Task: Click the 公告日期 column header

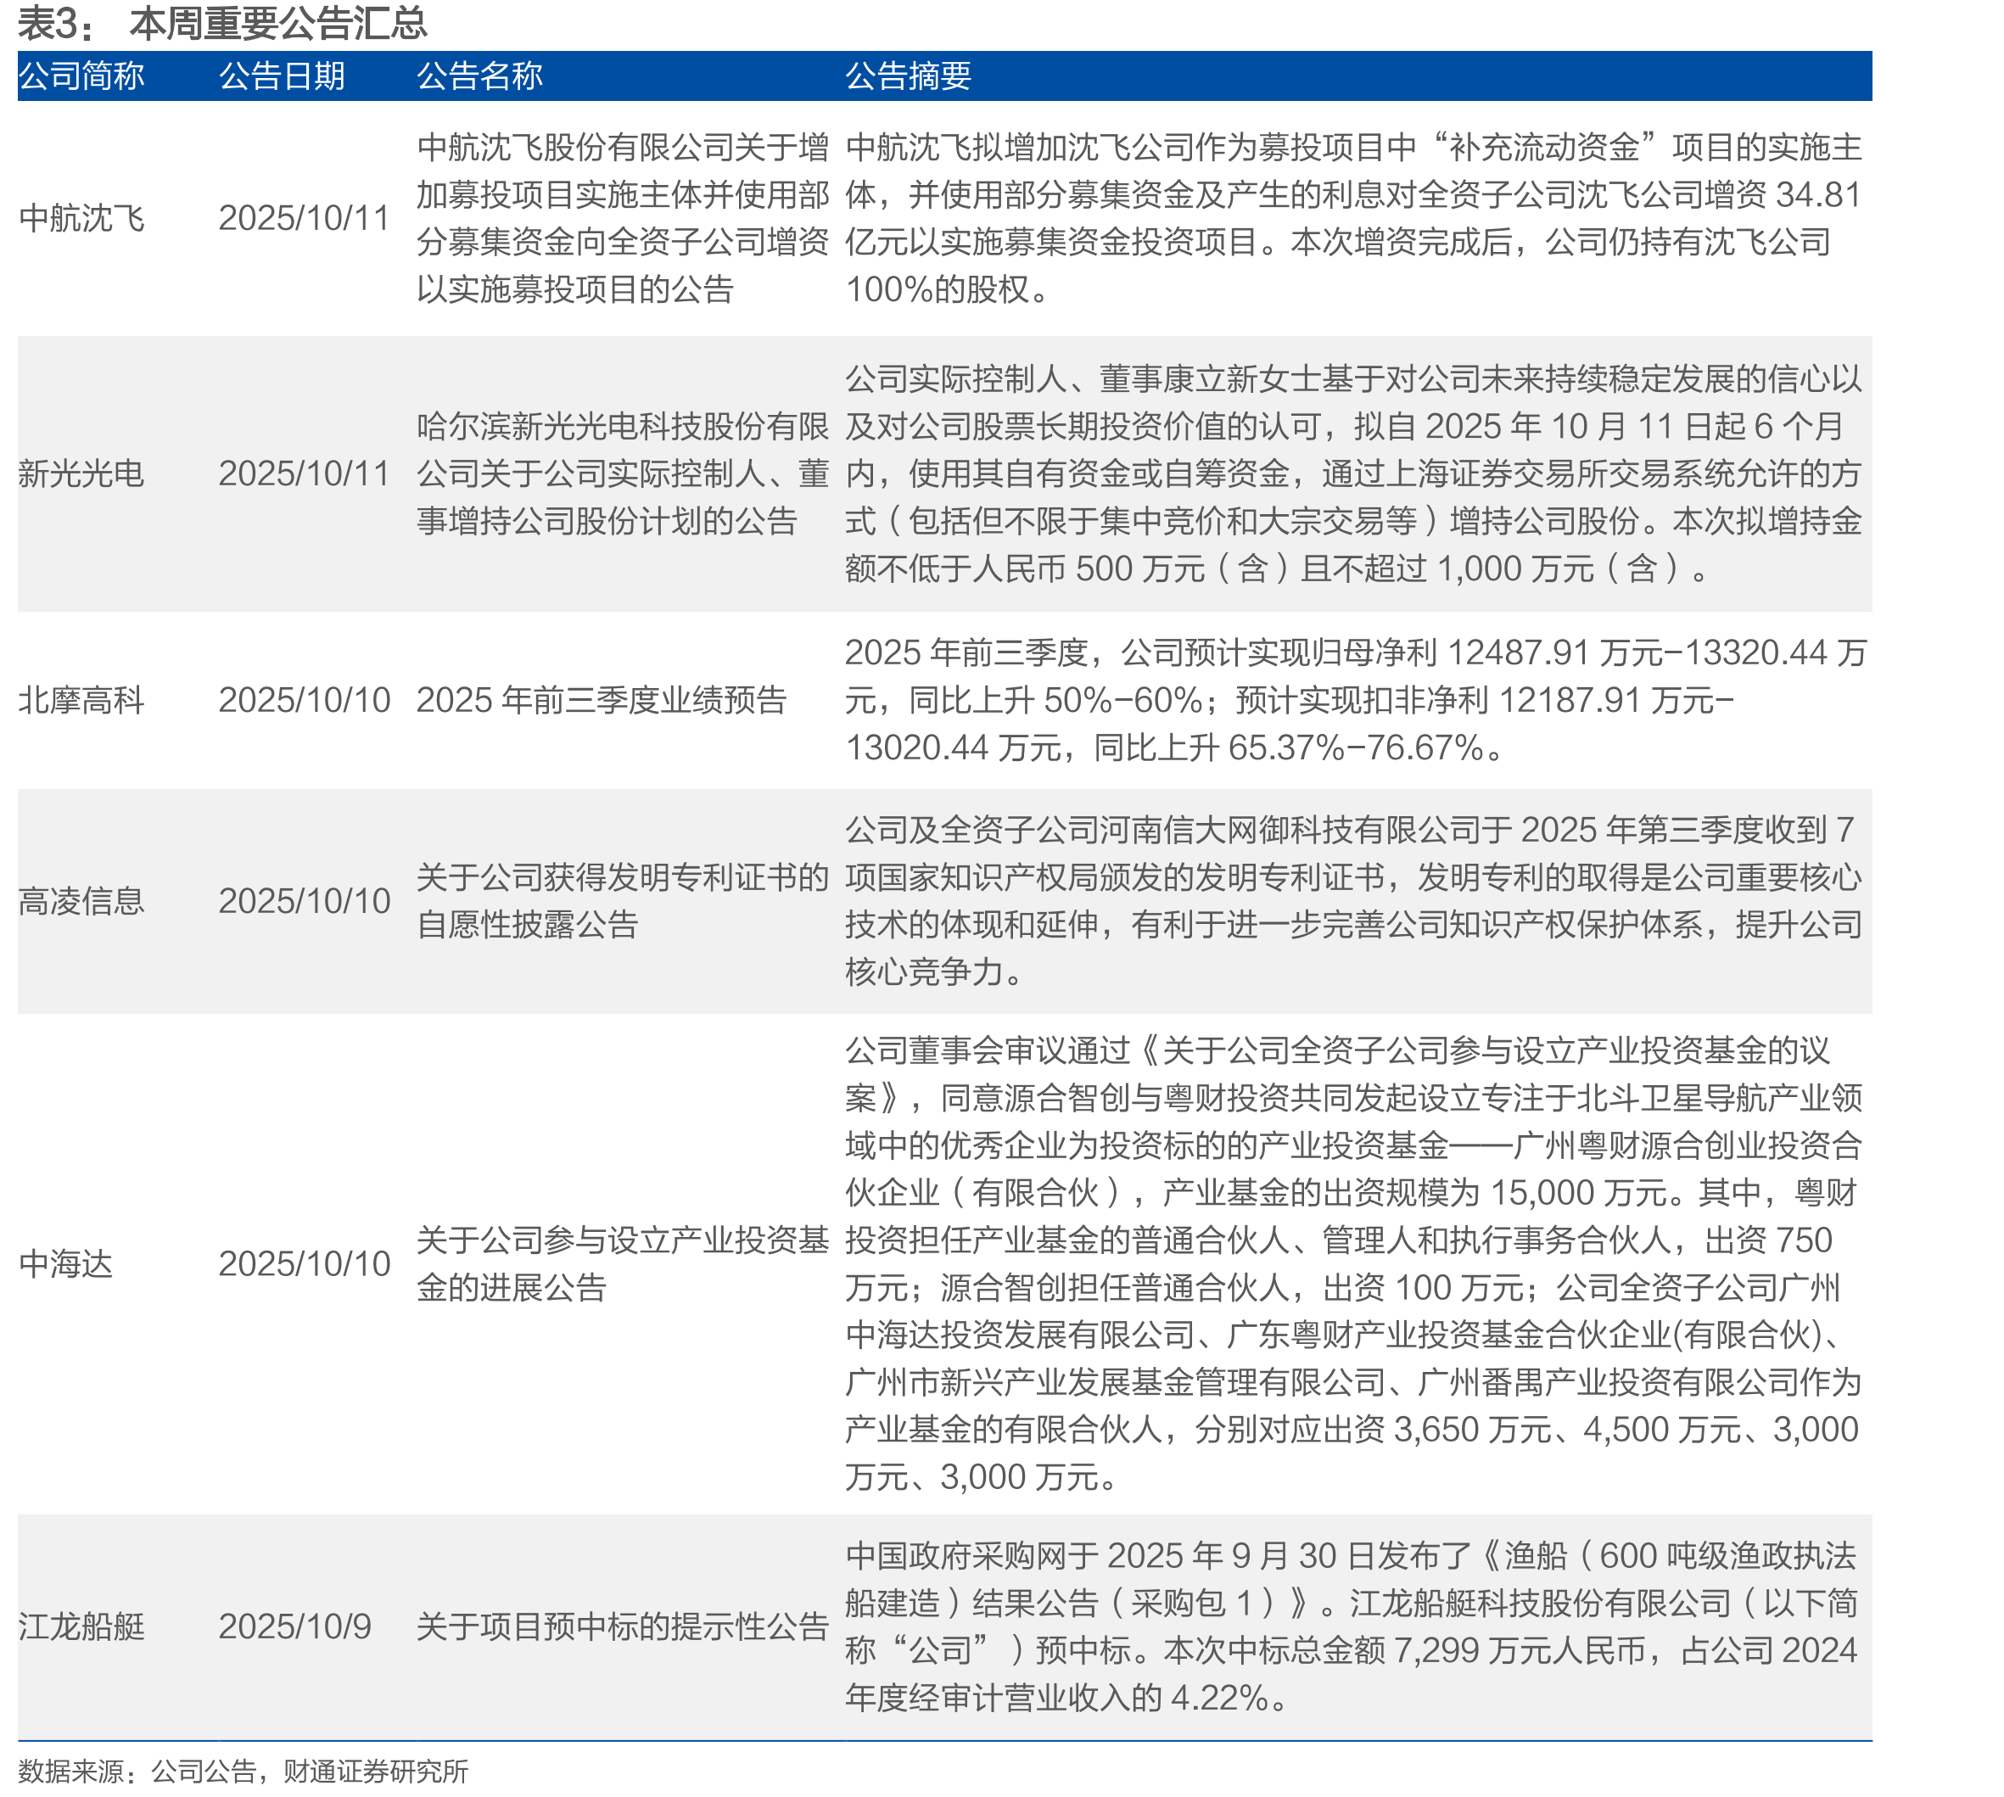Action: pos(283,76)
